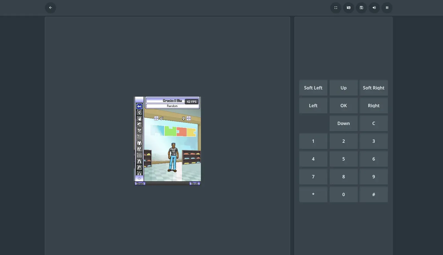Tap keypad number 2
The image size is (443, 255).
tap(344, 141)
